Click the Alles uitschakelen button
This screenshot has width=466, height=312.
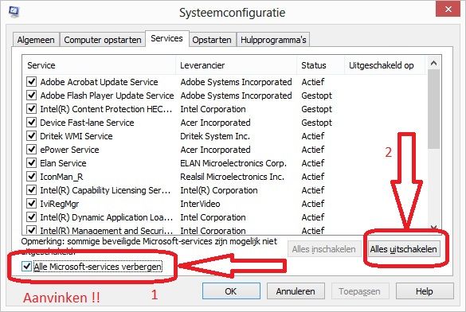[x=404, y=249]
